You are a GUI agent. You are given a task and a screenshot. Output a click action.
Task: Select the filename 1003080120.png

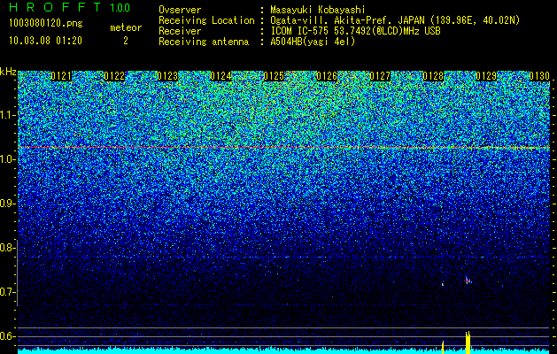click(46, 23)
